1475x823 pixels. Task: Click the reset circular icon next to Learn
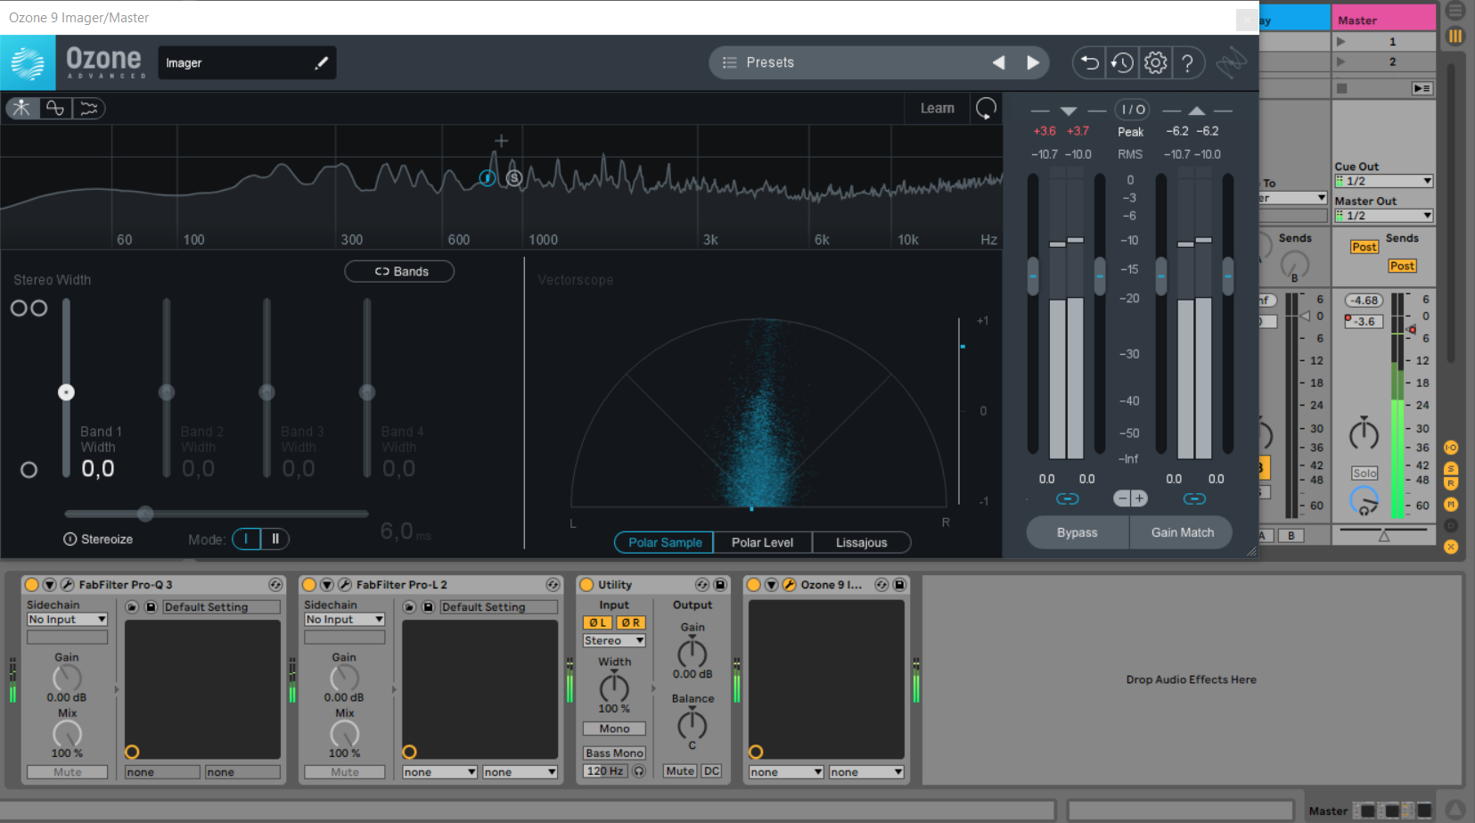click(x=986, y=109)
